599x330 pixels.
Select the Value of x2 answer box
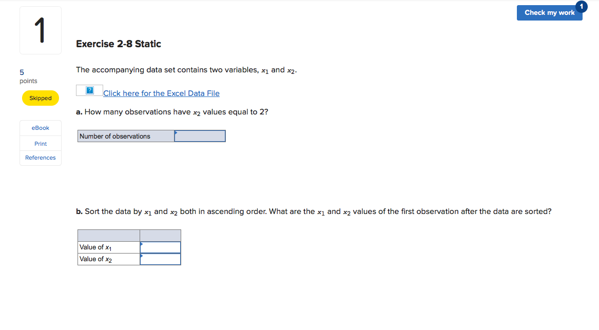click(x=162, y=259)
